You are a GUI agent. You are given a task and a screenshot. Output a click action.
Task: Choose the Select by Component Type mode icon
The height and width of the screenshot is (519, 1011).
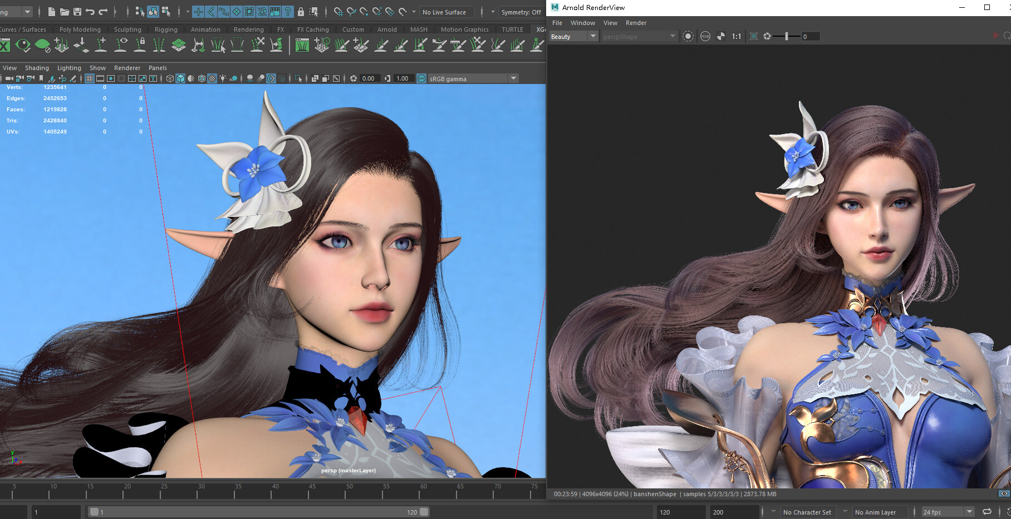click(166, 12)
